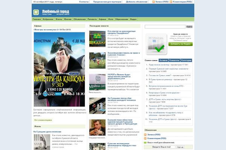Click the УКРОП shield logo thumbnail
The height and width of the screenshot is (150, 226).
(97, 82)
